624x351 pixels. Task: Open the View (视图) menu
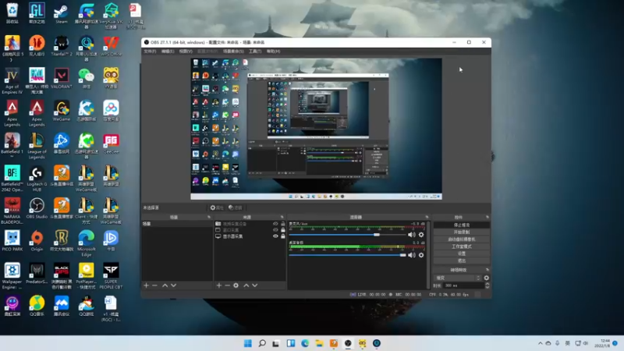click(186, 51)
